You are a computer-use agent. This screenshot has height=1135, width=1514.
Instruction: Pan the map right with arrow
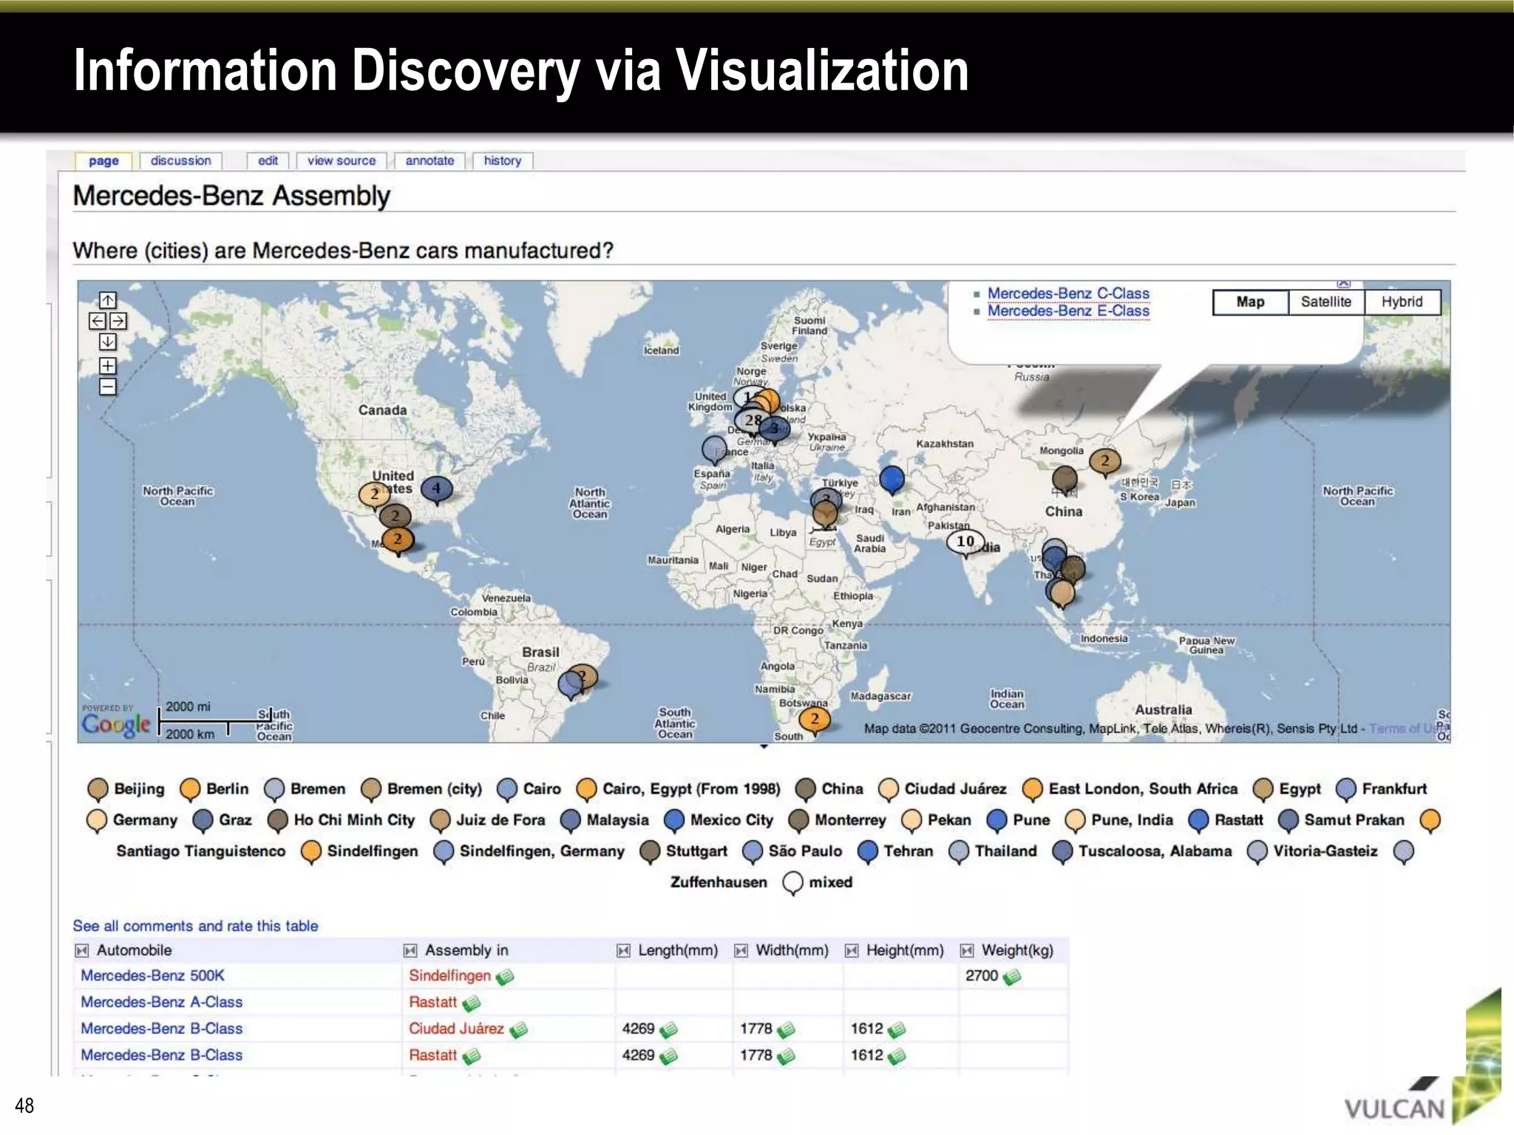(118, 321)
